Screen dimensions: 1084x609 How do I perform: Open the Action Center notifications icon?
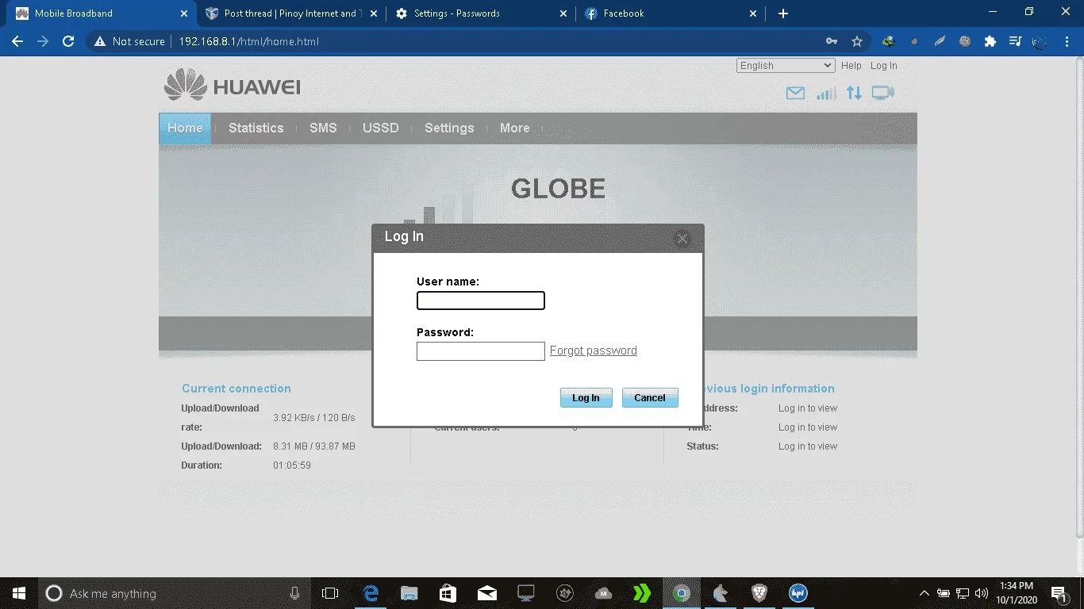[x=1059, y=593]
